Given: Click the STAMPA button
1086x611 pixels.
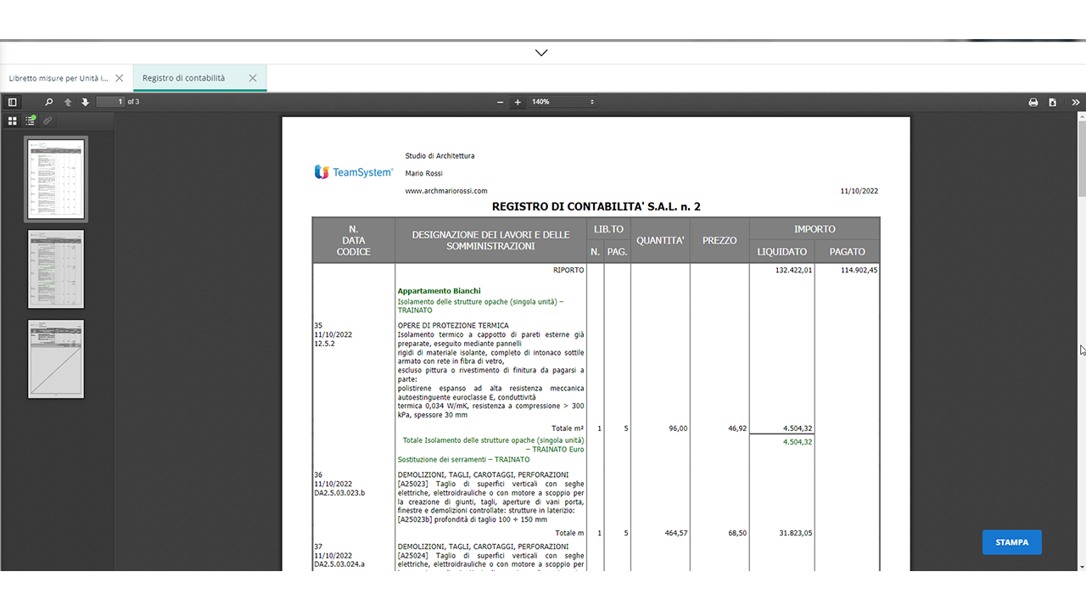Looking at the screenshot, I should [x=1012, y=542].
